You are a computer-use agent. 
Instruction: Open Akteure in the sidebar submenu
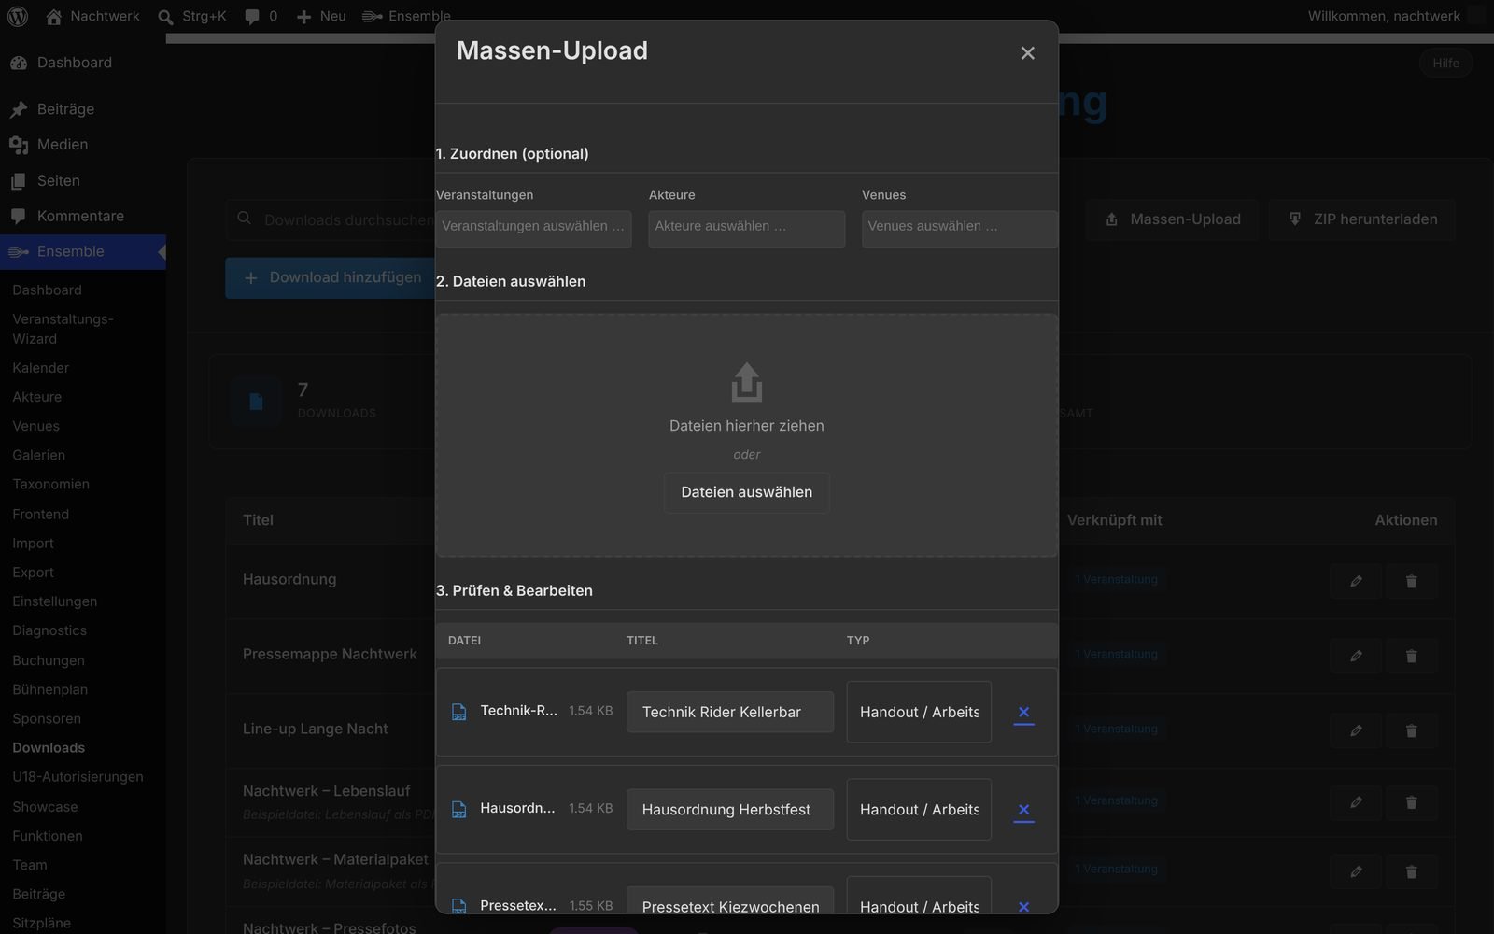point(37,397)
